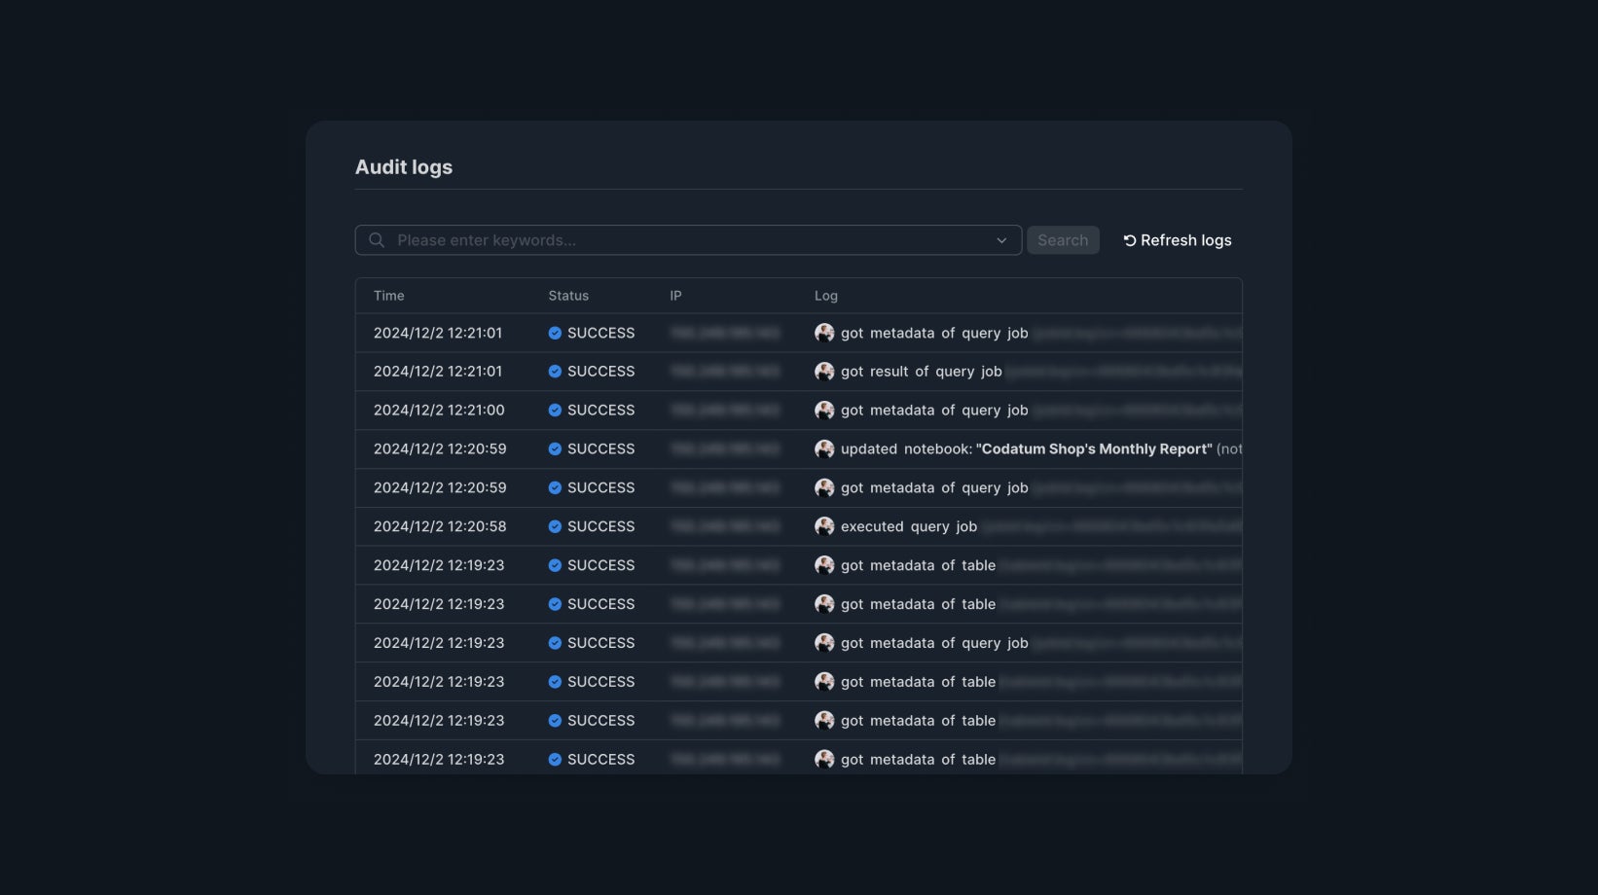Click success checkmark on updated notebook row
Image resolution: width=1598 pixels, height=895 pixels.
click(x=555, y=449)
